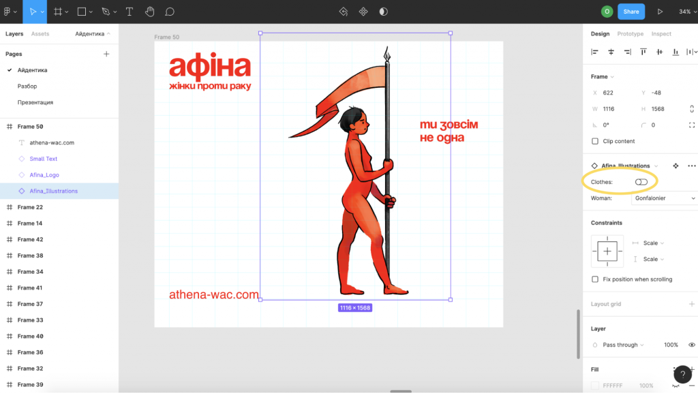Screen dimensions: 698x393
Task: Select the Text tool in toolbar
Action: coord(129,12)
